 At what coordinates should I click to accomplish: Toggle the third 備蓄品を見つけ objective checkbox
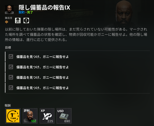pos(11,77)
